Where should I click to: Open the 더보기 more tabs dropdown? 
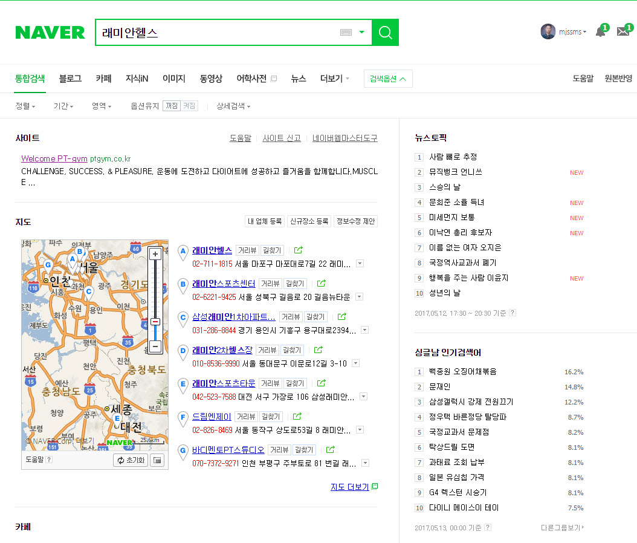click(335, 79)
